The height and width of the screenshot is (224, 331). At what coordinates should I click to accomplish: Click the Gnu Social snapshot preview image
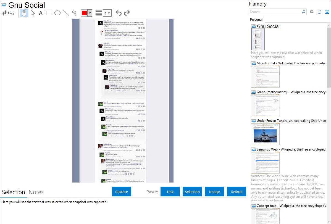pyautogui.click(x=123, y=101)
